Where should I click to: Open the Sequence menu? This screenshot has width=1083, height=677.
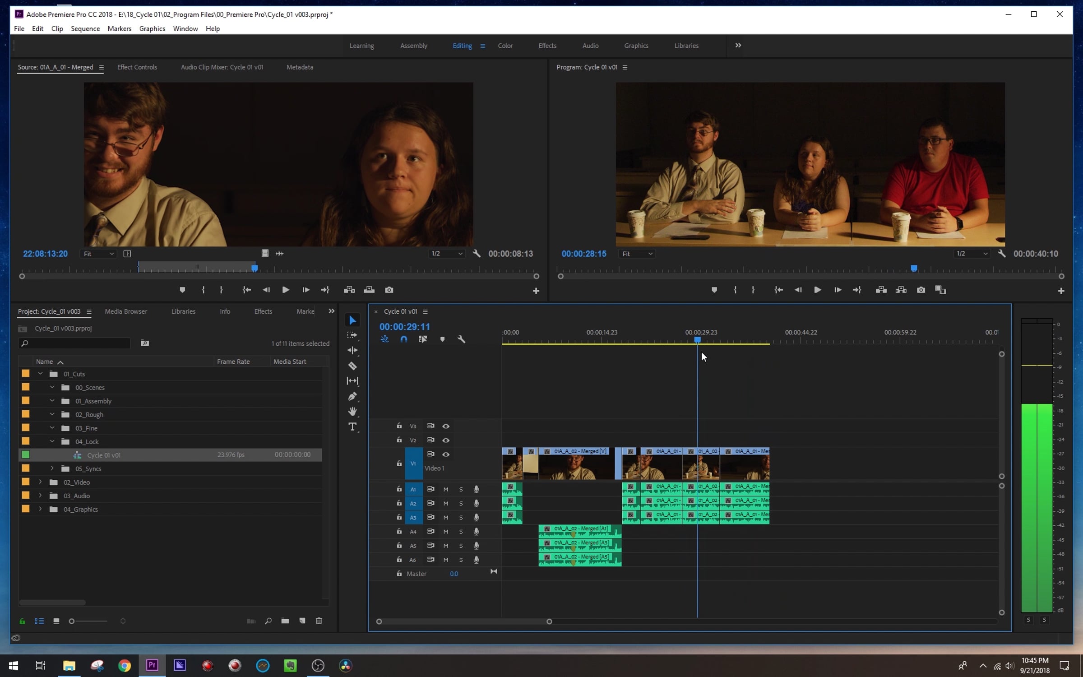click(x=85, y=28)
